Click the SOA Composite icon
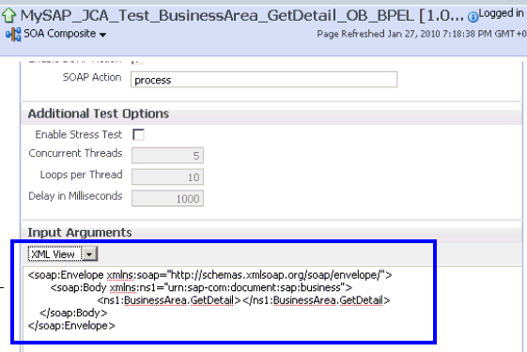Image resolution: width=527 pixels, height=352 pixels. tap(13, 34)
